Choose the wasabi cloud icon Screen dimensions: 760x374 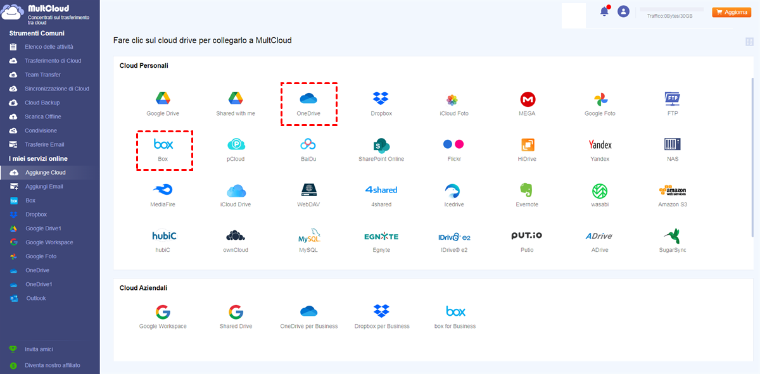point(600,195)
